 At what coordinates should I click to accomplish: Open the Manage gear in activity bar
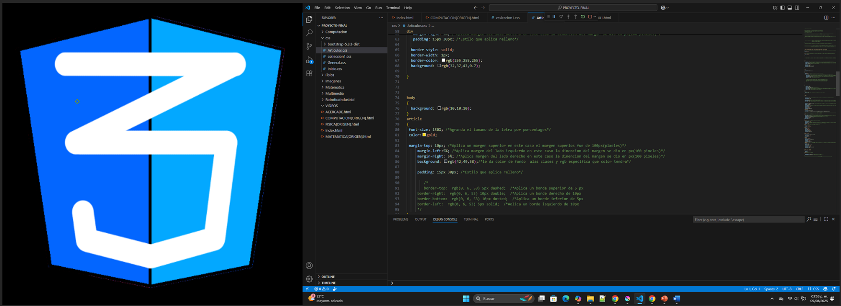pyautogui.click(x=309, y=279)
